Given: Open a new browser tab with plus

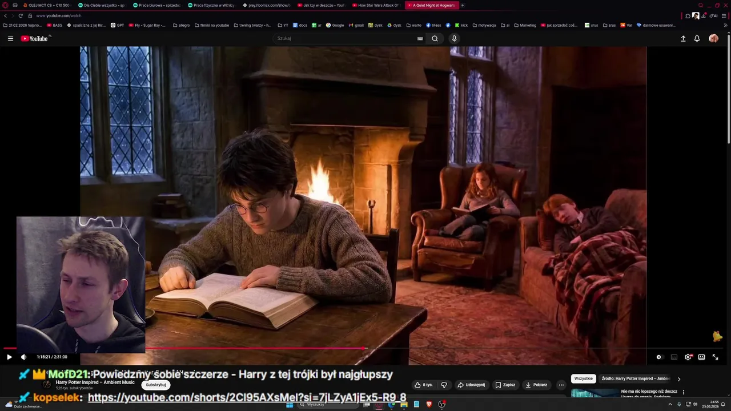Looking at the screenshot, I should pyautogui.click(x=463, y=5).
